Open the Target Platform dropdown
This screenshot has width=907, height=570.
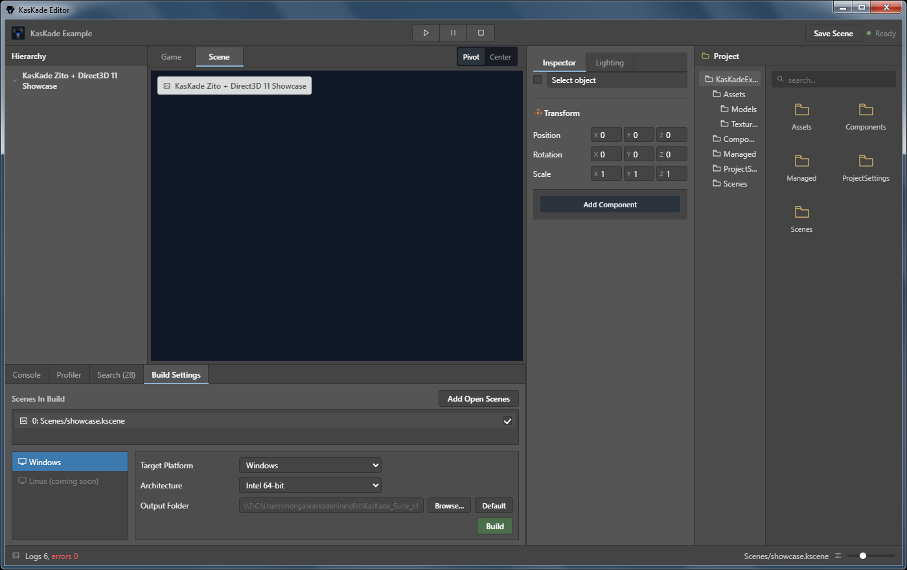pyautogui.click(x=310, y=466)
